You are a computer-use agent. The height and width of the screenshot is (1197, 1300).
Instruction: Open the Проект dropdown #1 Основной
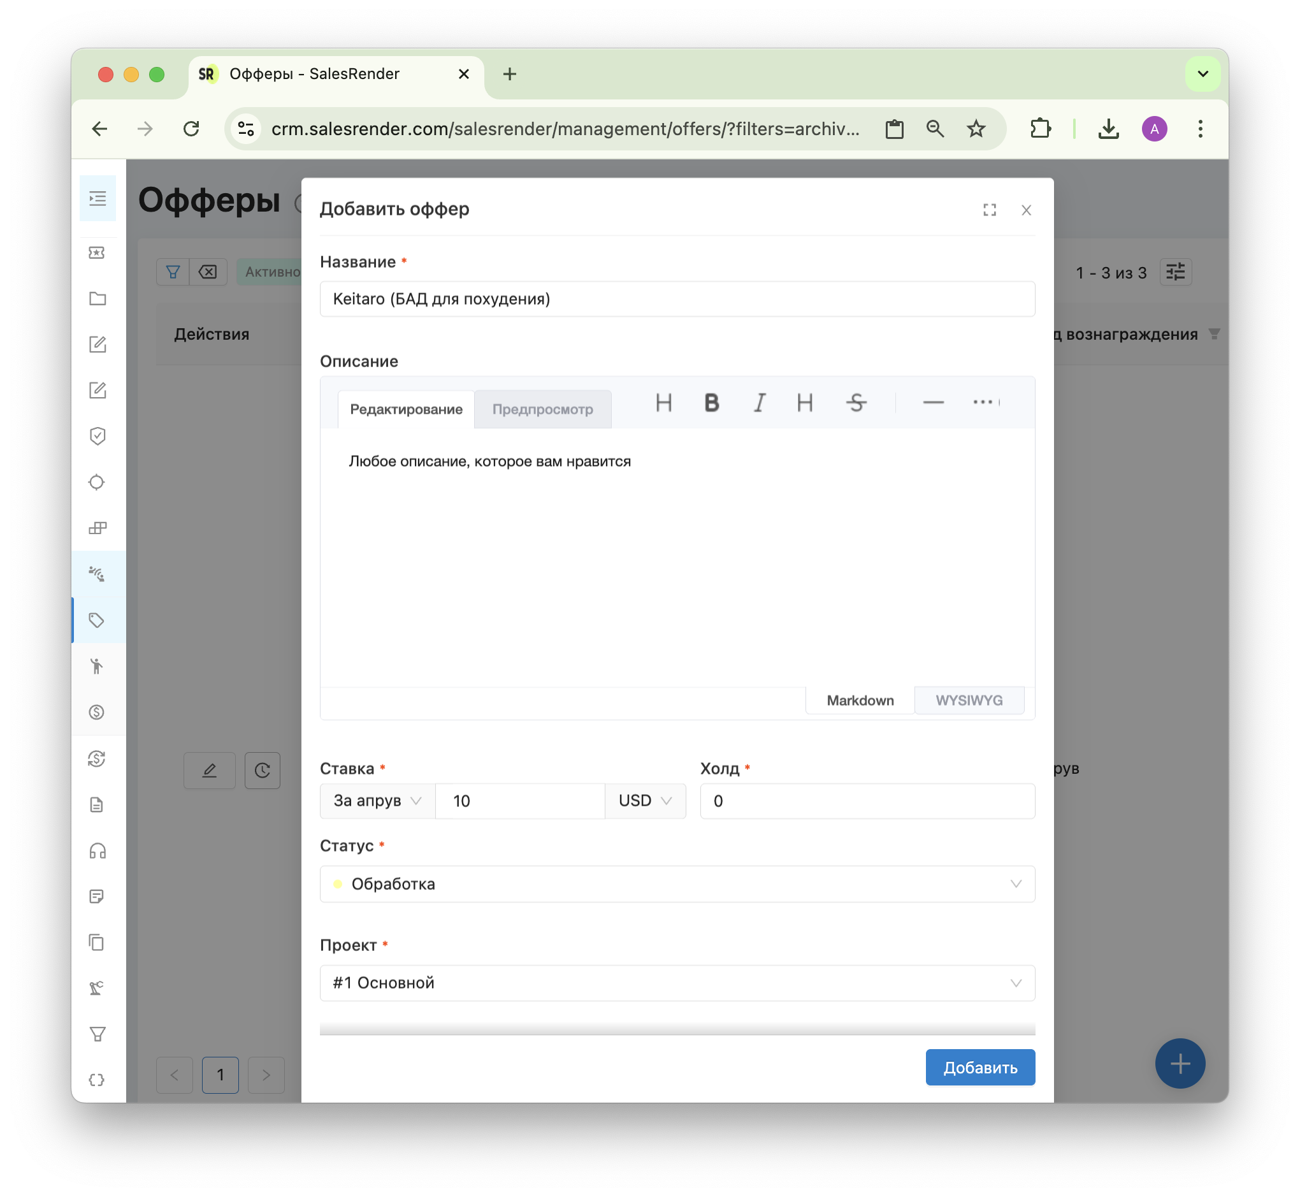click(677, 984)
